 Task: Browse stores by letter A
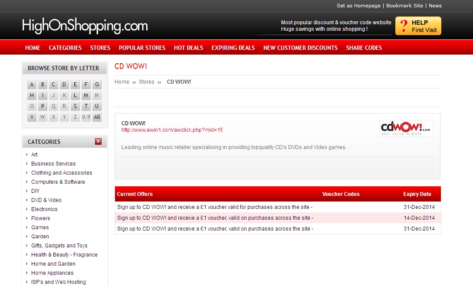(32, 84)
